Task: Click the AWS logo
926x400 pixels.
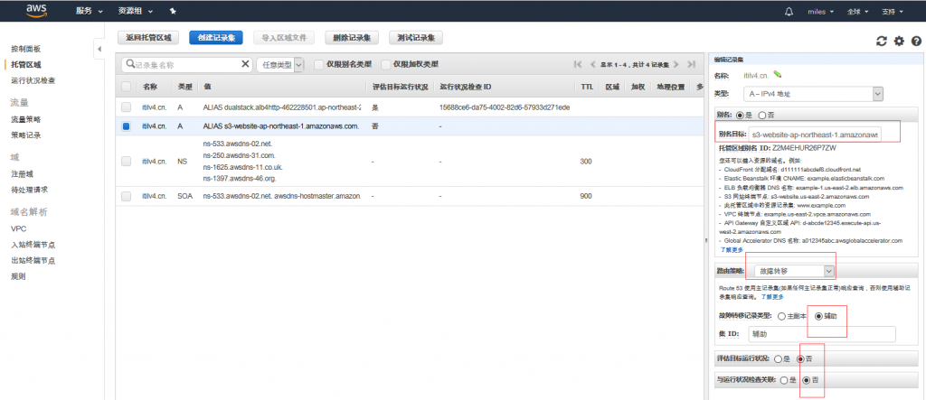Action: tap(36, 11)
